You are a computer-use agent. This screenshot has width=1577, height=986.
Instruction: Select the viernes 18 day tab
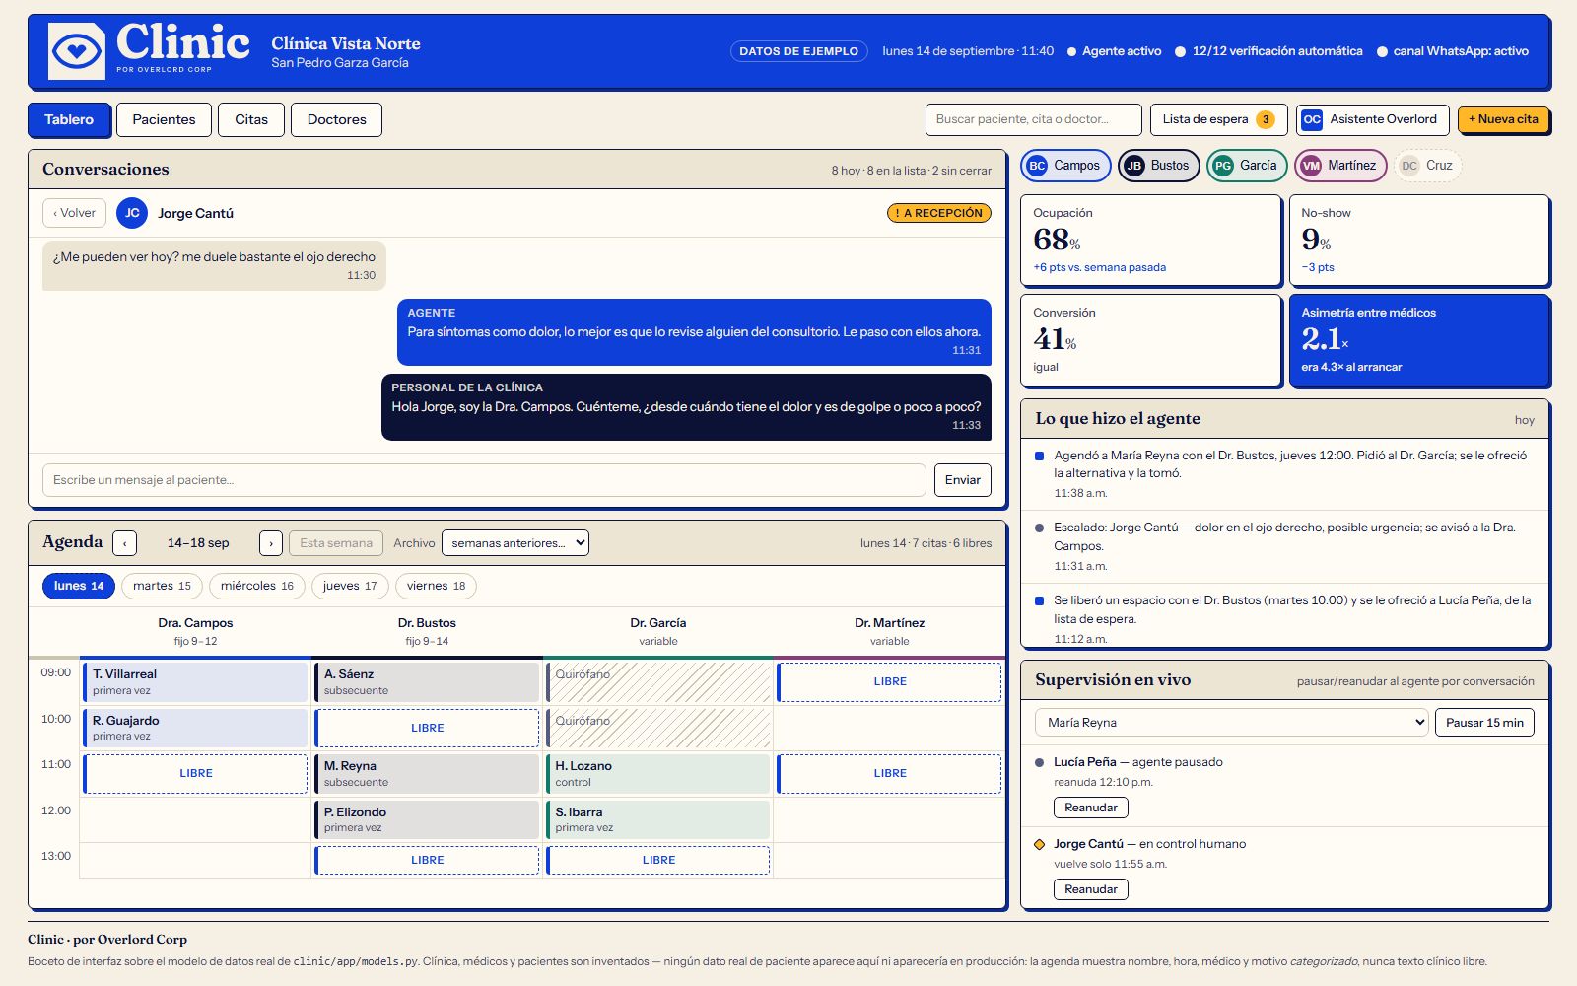pyautogui.click(x=436, y=586)
